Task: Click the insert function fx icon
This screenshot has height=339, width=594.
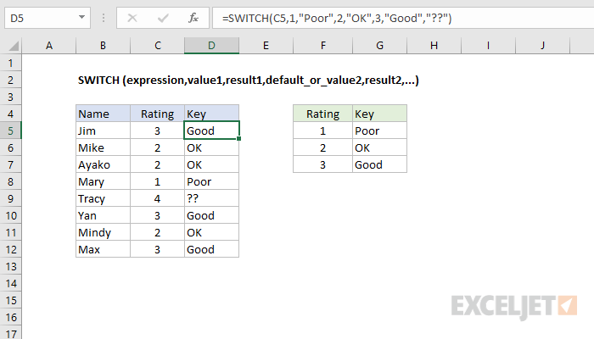Action: click(x=193, y=17)
